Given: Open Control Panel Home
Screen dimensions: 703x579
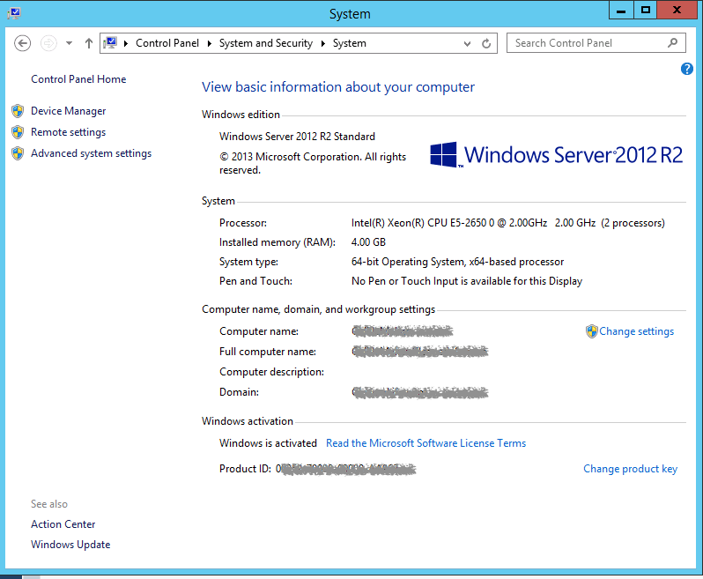Looking at the screenshot, I should (78, 79).
